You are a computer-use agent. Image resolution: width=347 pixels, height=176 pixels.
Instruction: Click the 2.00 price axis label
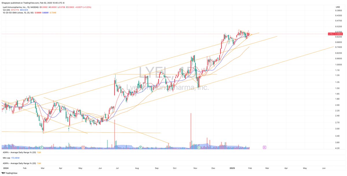coord(337,105)
